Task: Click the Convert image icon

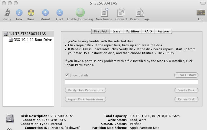Action: point(121,13)
